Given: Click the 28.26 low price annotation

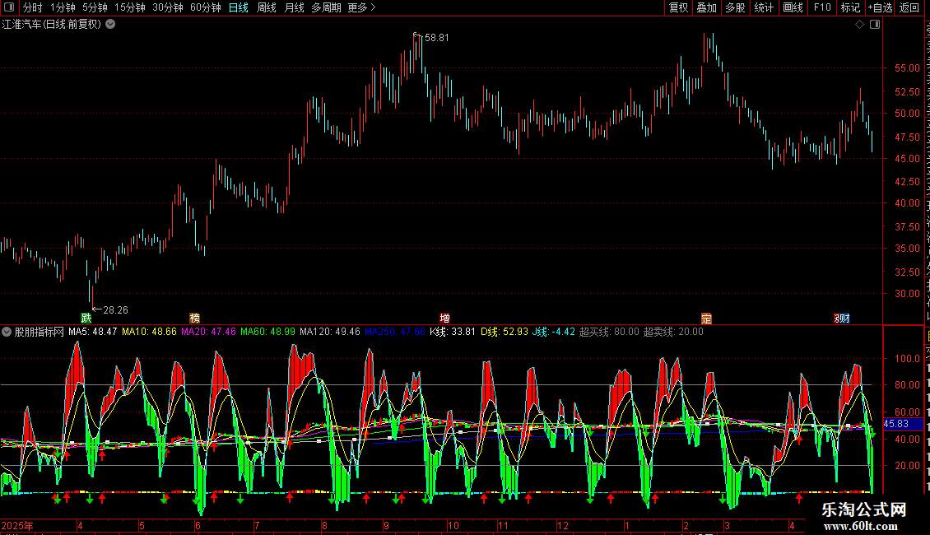Looking at the screenshot, I should [116, 310].
